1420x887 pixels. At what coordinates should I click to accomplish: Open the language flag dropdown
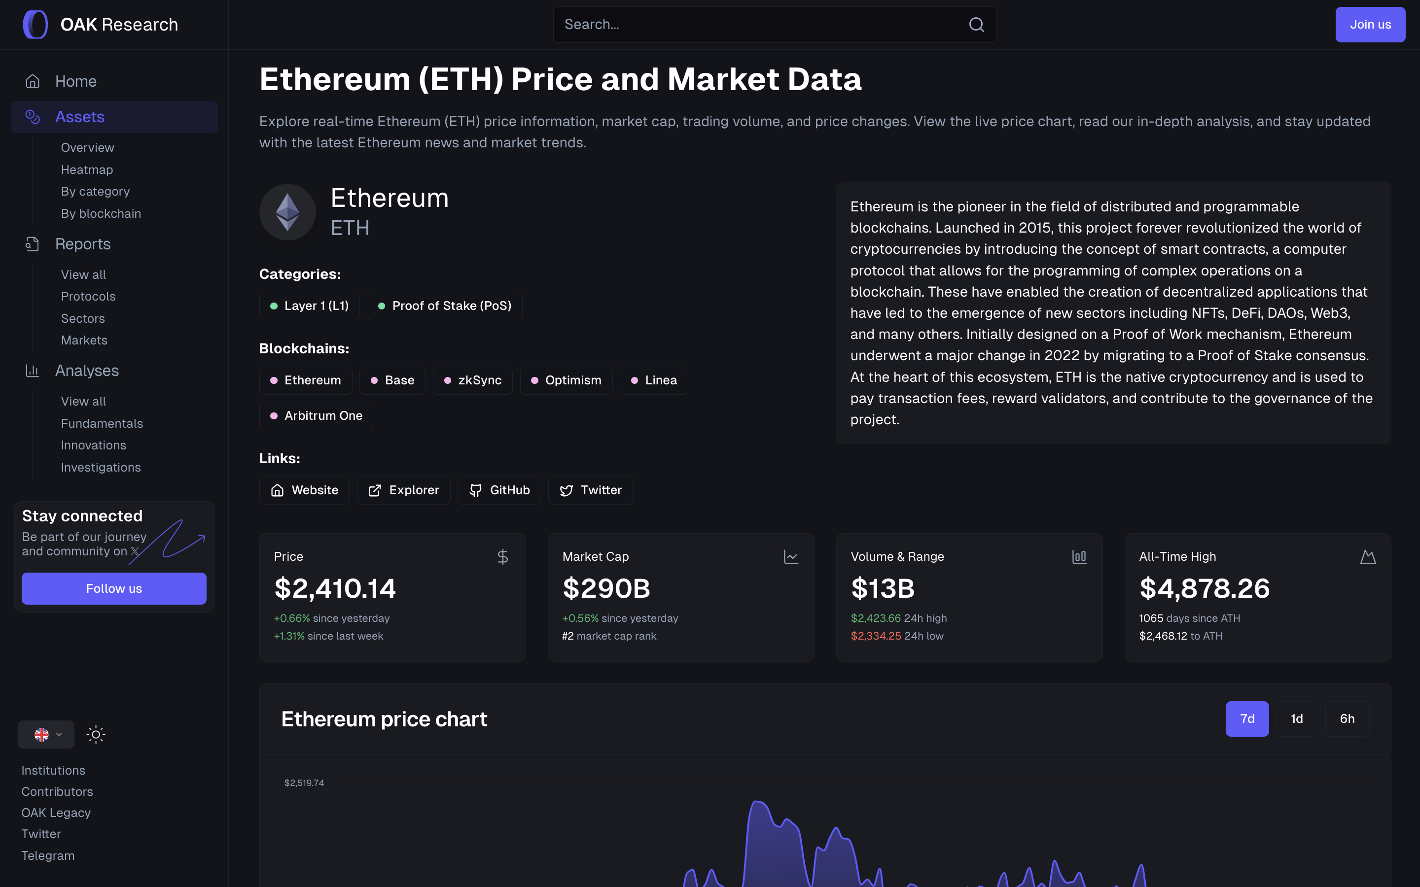click(x=46, y=734)
